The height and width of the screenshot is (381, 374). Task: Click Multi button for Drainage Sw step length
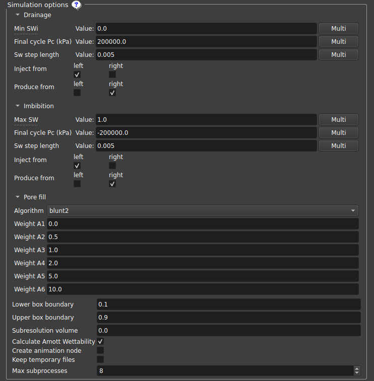click(338, 55)
